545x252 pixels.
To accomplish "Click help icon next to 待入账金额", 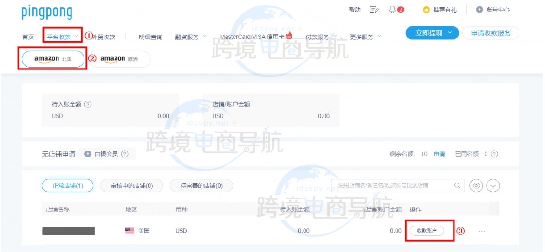I will coord(88,104).
